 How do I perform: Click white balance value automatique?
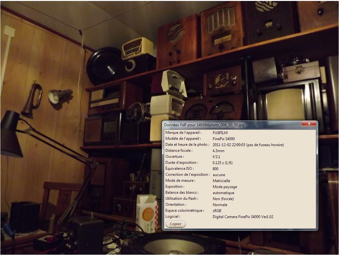223,193
